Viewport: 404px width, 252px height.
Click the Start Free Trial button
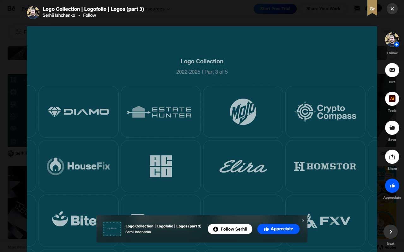(x=275, y=9)
